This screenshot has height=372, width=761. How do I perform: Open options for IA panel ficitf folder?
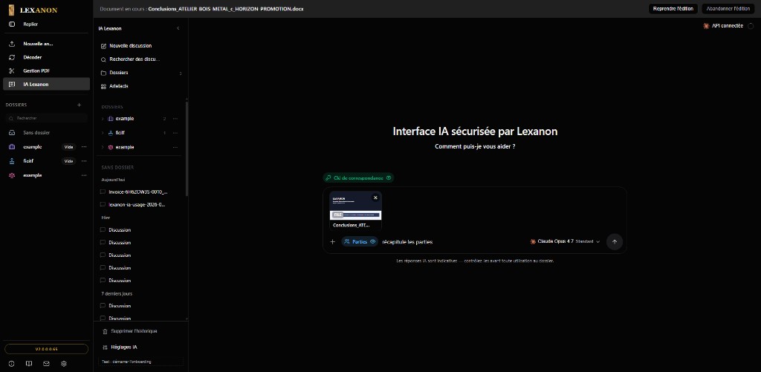(175, 133)
